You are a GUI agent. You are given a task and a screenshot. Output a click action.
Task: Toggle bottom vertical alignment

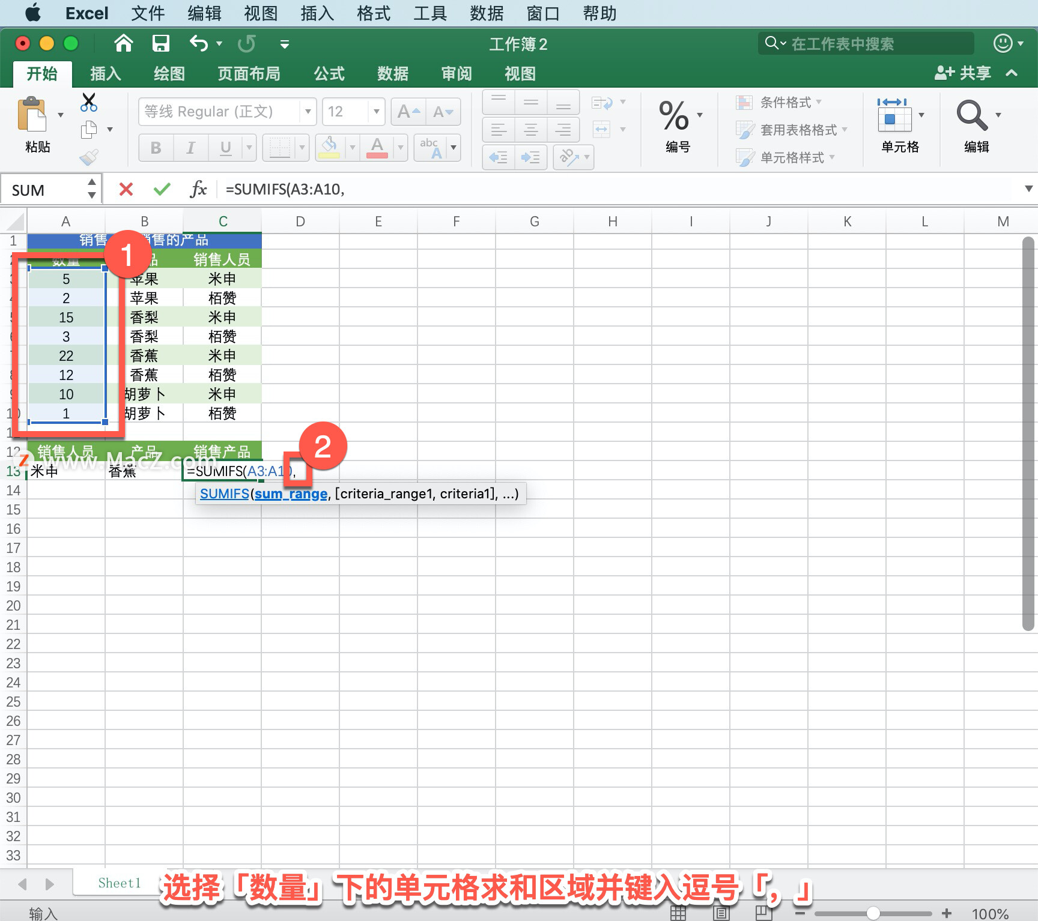(x=563, y=102)
